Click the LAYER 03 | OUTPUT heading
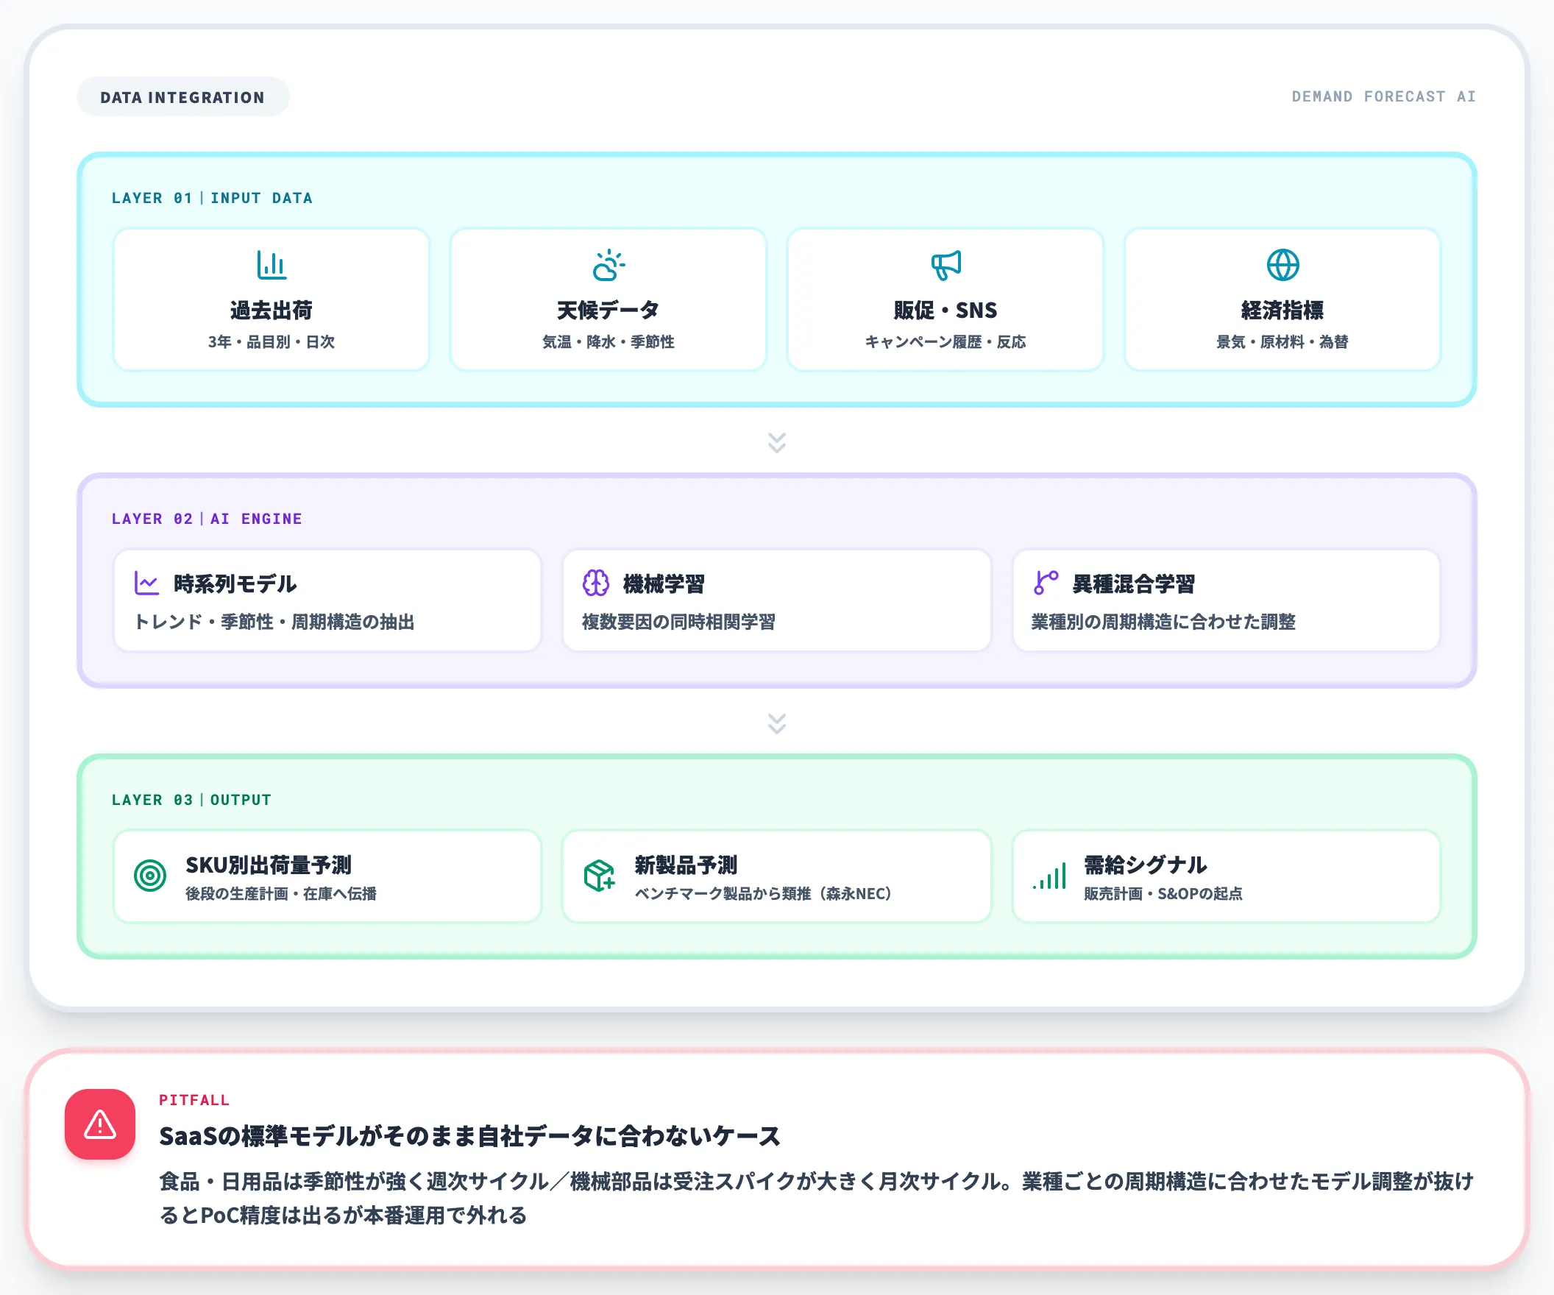 click(x=191, y=800)
